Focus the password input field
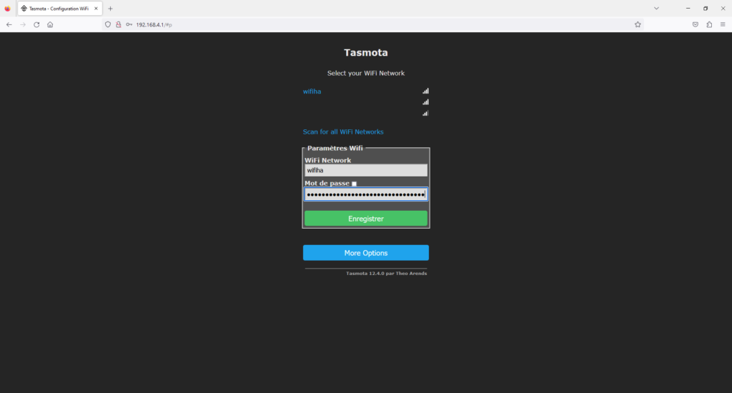 pos(366,194)
